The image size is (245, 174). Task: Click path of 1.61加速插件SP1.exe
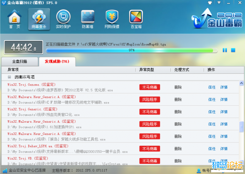(44, 127)
